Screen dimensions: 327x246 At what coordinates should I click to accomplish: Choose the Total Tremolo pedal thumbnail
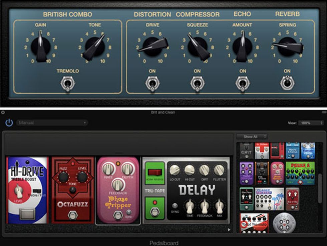[254, 223]
